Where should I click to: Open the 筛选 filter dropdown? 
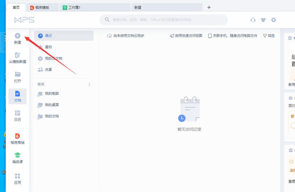coord(269,36)
